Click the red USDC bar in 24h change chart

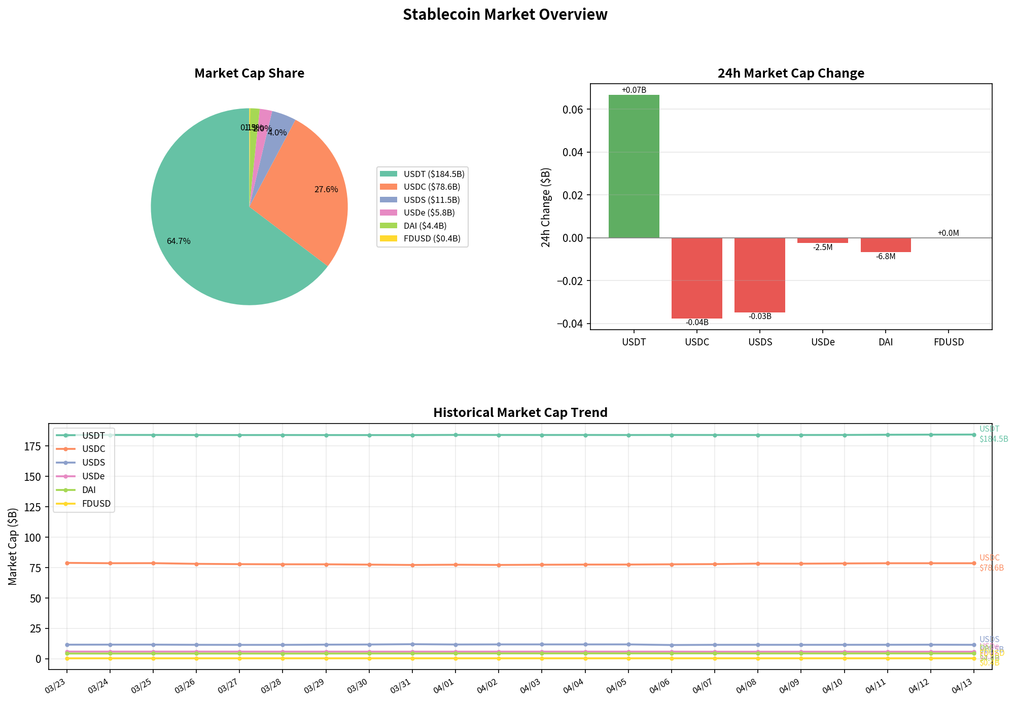click(697, 278)
